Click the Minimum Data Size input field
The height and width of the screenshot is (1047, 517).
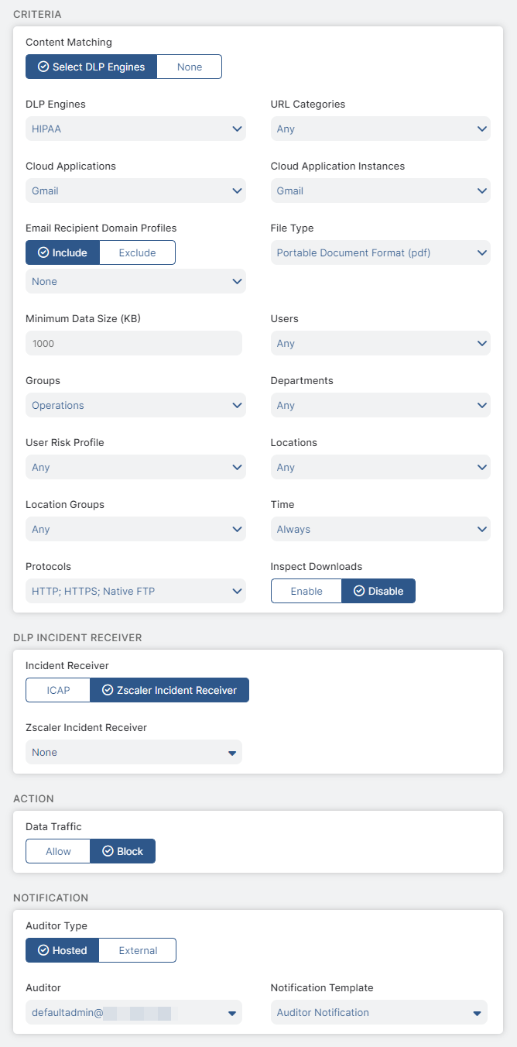(x=133, y=343)
